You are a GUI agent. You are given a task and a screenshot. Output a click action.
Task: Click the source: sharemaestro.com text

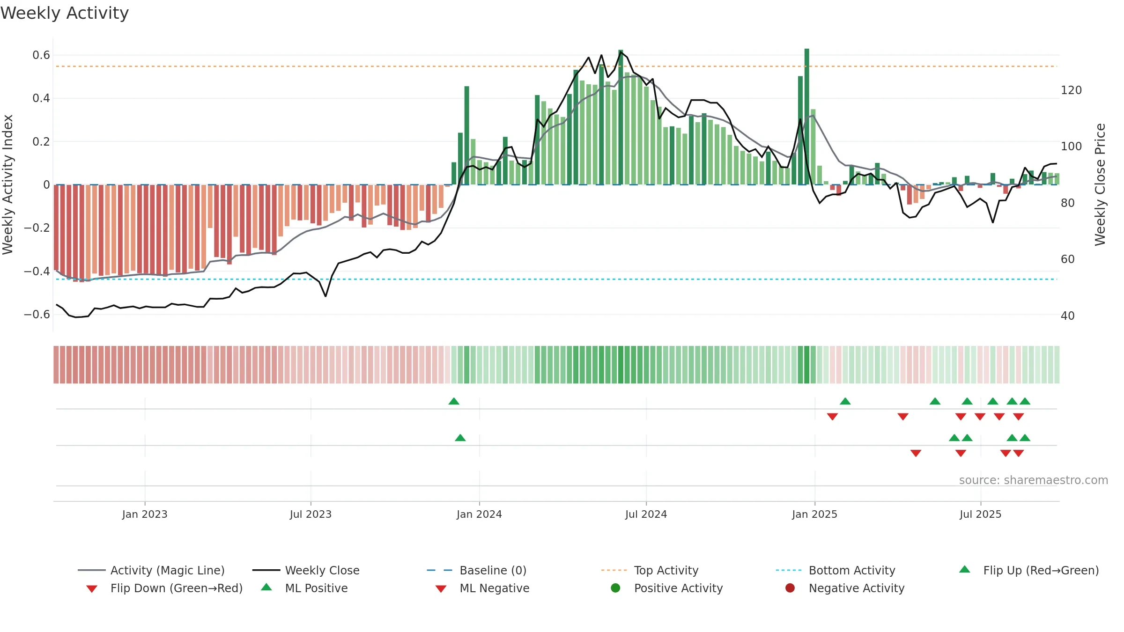[x=1034, y=480]
